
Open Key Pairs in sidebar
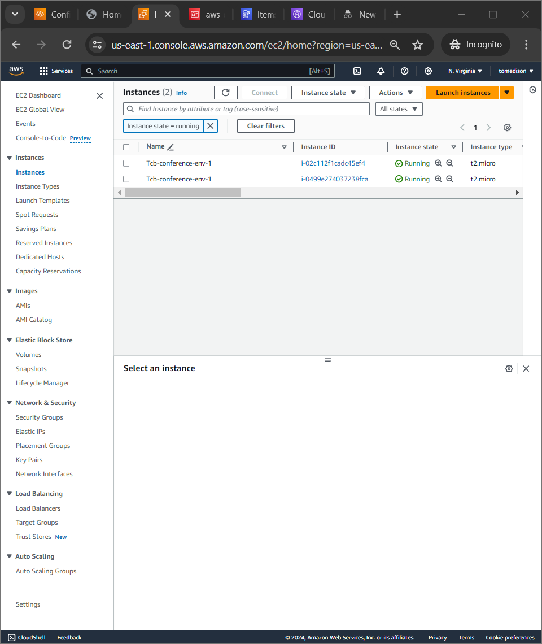coord(29,460)
